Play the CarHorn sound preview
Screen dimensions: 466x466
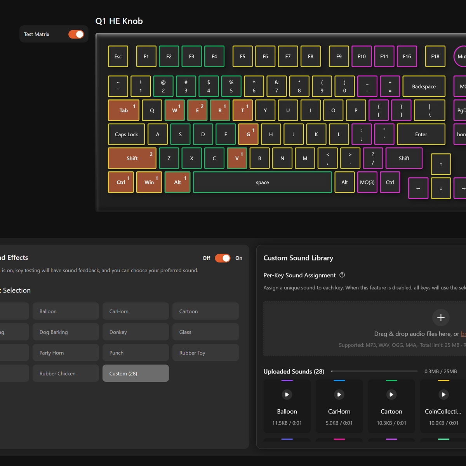(339, 395)
